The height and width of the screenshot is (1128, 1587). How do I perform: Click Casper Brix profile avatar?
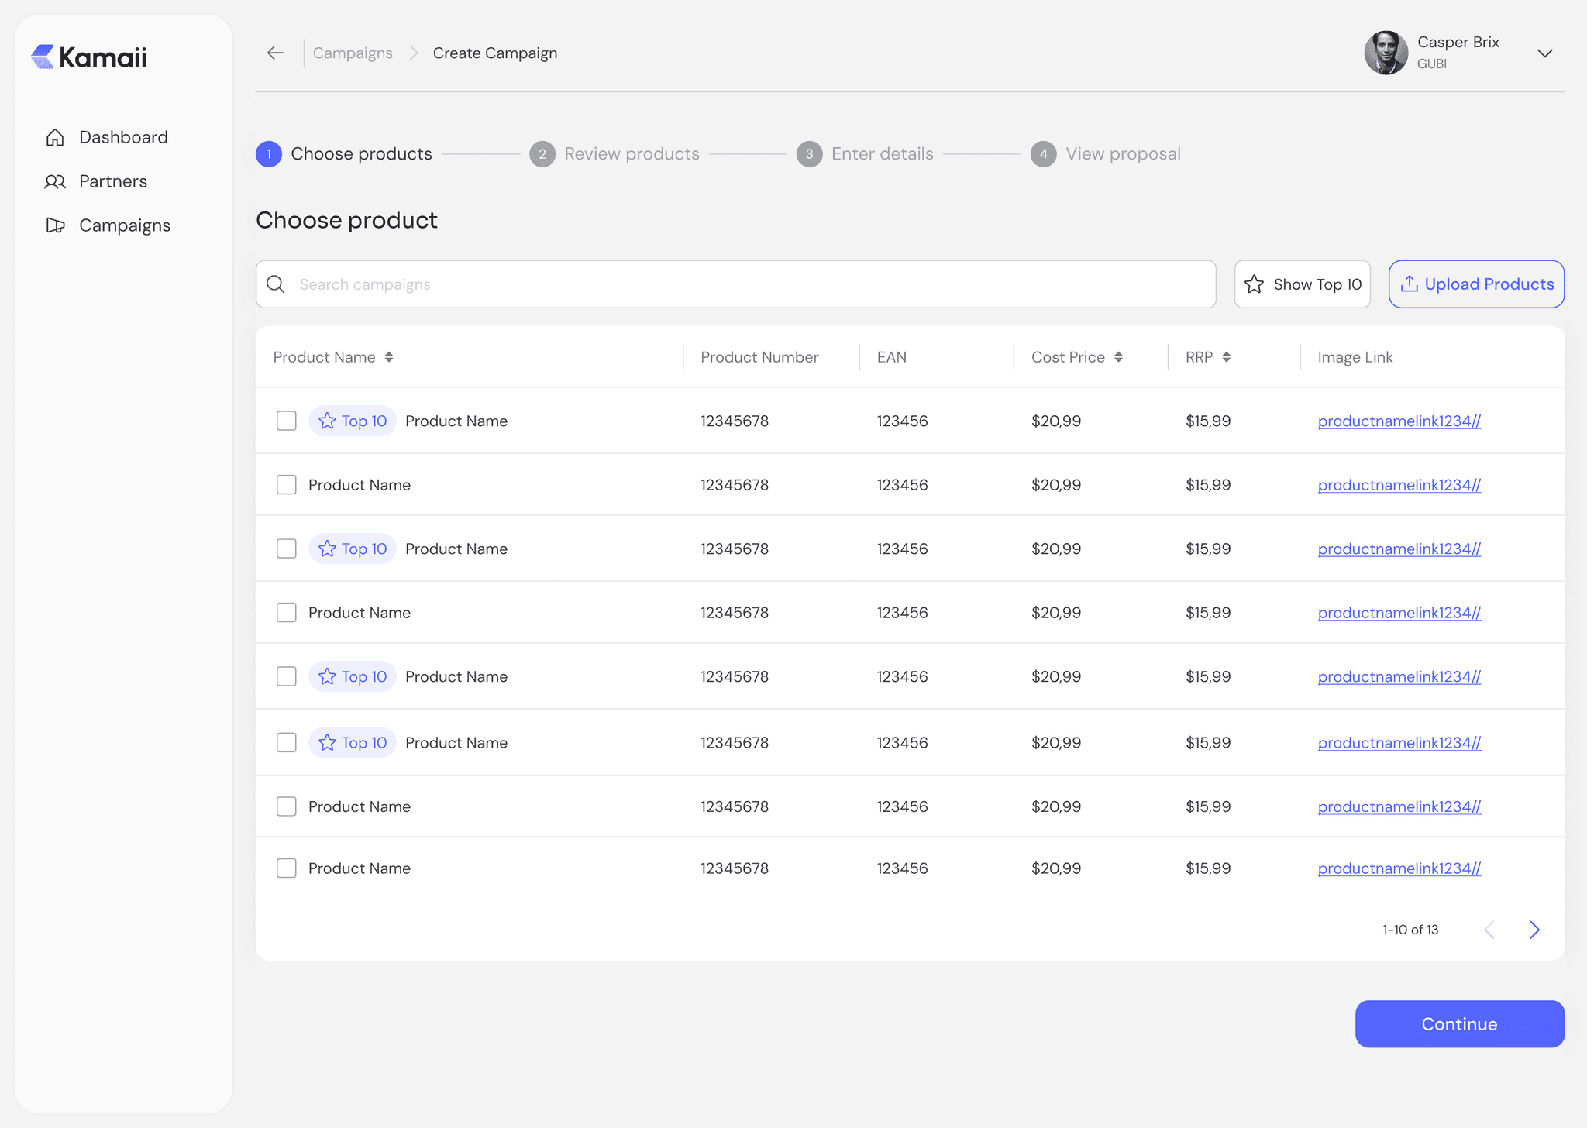pos(1386,53)
